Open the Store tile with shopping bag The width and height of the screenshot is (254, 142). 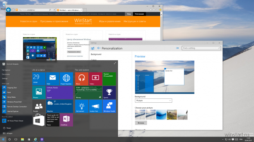[x=39, y=120]
